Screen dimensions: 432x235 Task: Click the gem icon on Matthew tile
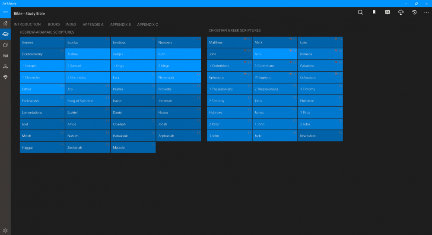click(x=245, y=39)
